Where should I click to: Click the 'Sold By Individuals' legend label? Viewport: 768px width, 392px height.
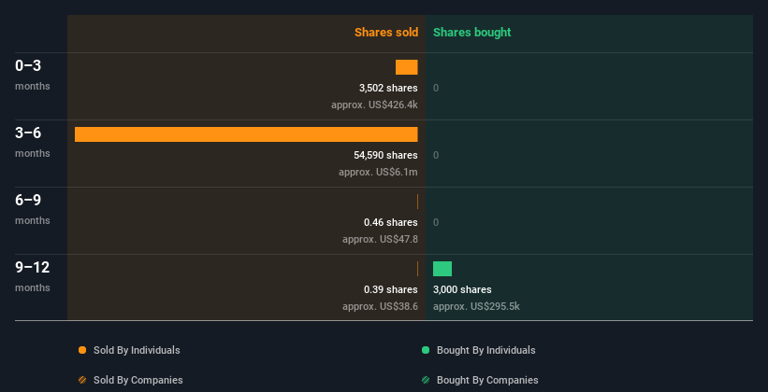tap(137, 350)
